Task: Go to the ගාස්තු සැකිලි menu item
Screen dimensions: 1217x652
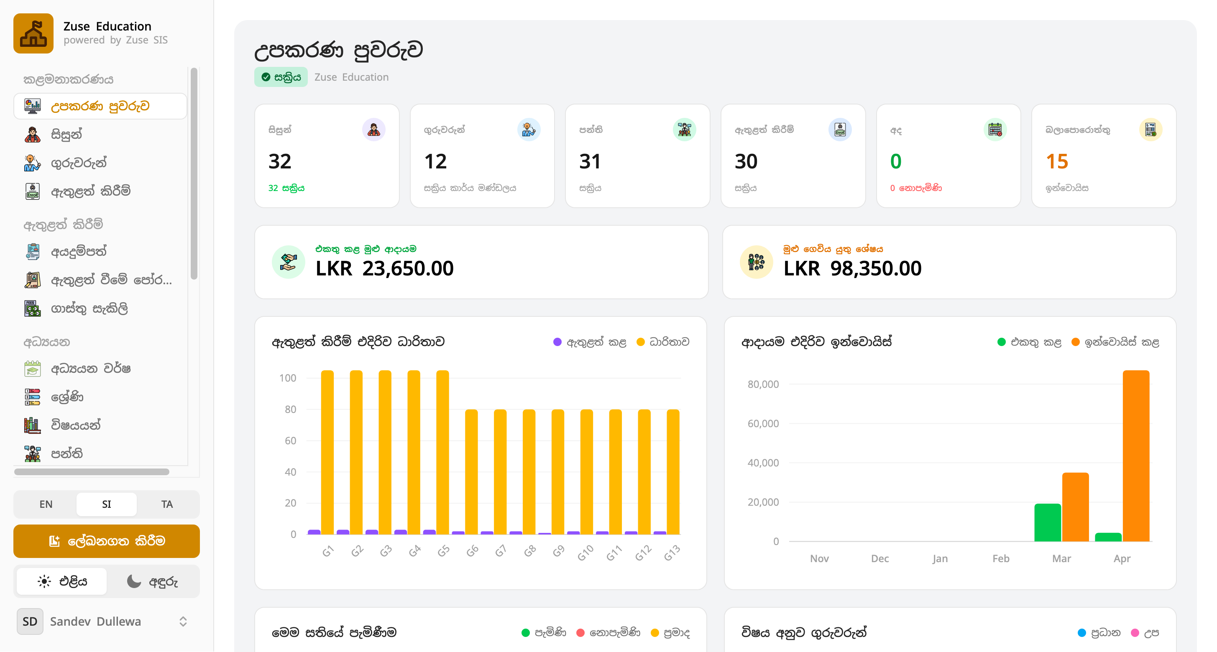Action: click(x=100, y=308)
